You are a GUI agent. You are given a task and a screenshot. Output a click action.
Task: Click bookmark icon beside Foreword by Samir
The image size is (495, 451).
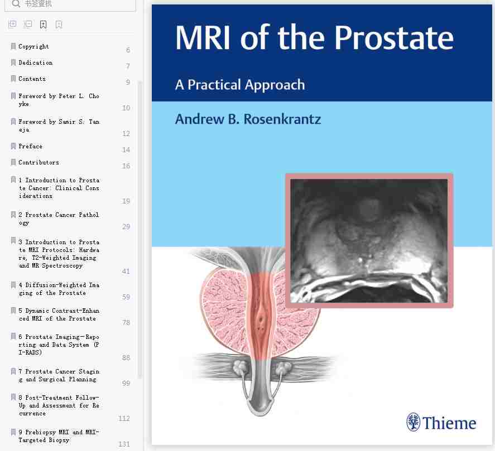[x=13, y=122]
